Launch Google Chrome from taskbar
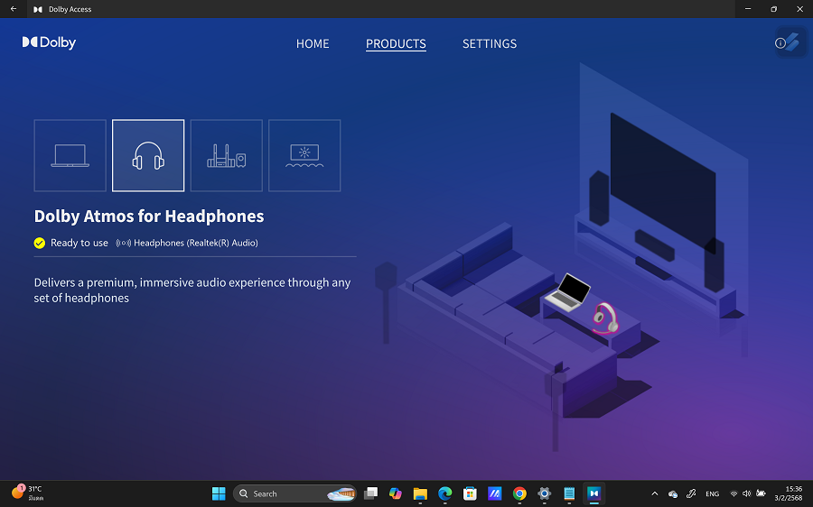The image size is (813, 507). [519, 493]
